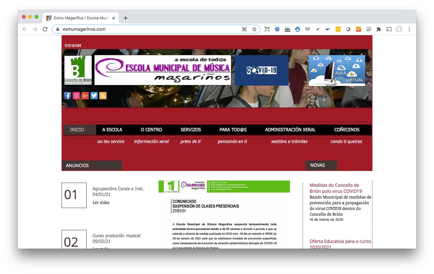
Task: Click the screenshot capture extension icon
Action: click(x=267, y=29)
